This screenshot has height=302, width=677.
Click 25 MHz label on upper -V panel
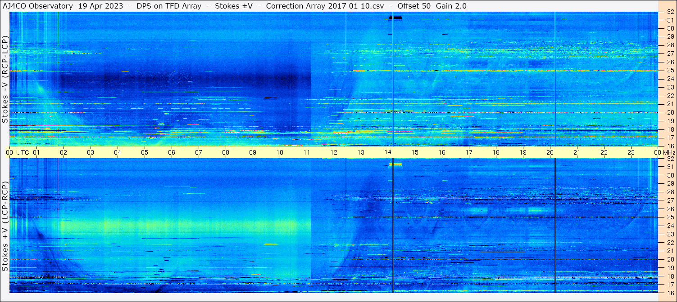pyautogui.click(x=670, y=71)
